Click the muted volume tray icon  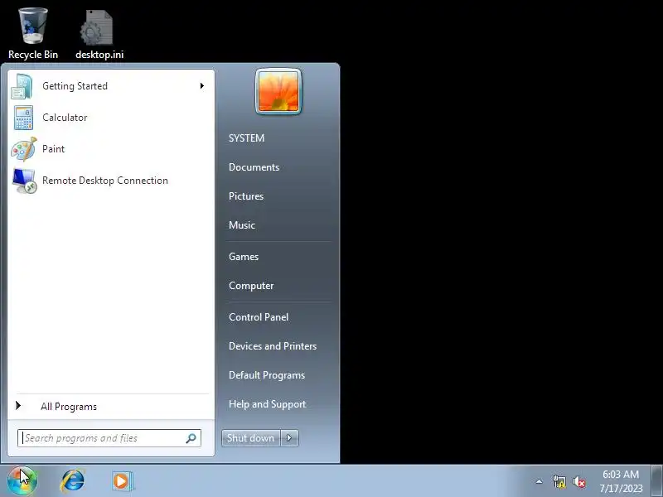click(578, 481)
